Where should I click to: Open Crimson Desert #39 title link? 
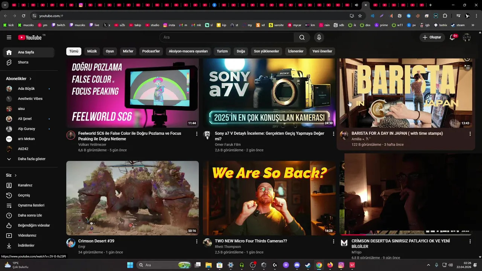click(96, 241)
